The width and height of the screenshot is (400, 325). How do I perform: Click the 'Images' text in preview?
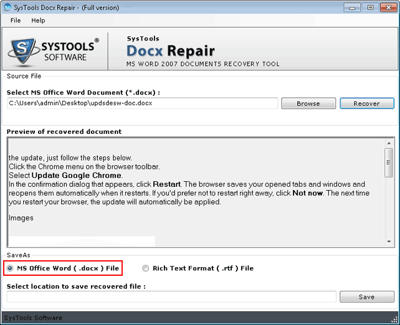(x=21, y=218)
